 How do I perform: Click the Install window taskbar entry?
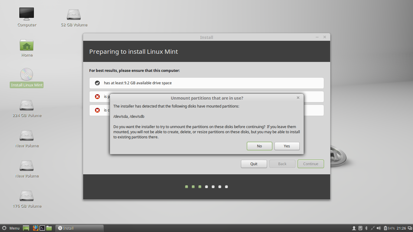pos(80,228)
